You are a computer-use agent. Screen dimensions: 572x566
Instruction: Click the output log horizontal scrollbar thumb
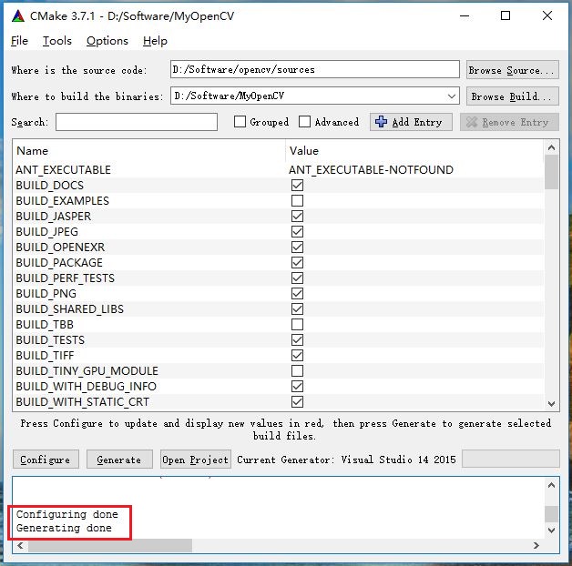tap(110, 546)
